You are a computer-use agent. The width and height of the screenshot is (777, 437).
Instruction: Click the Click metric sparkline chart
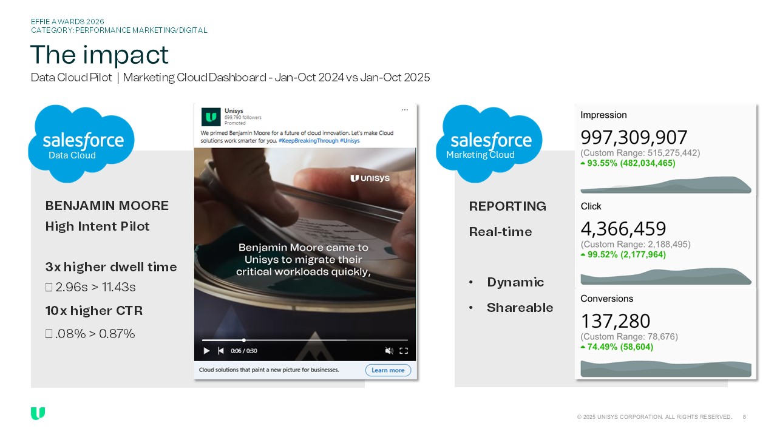(665, 276)
